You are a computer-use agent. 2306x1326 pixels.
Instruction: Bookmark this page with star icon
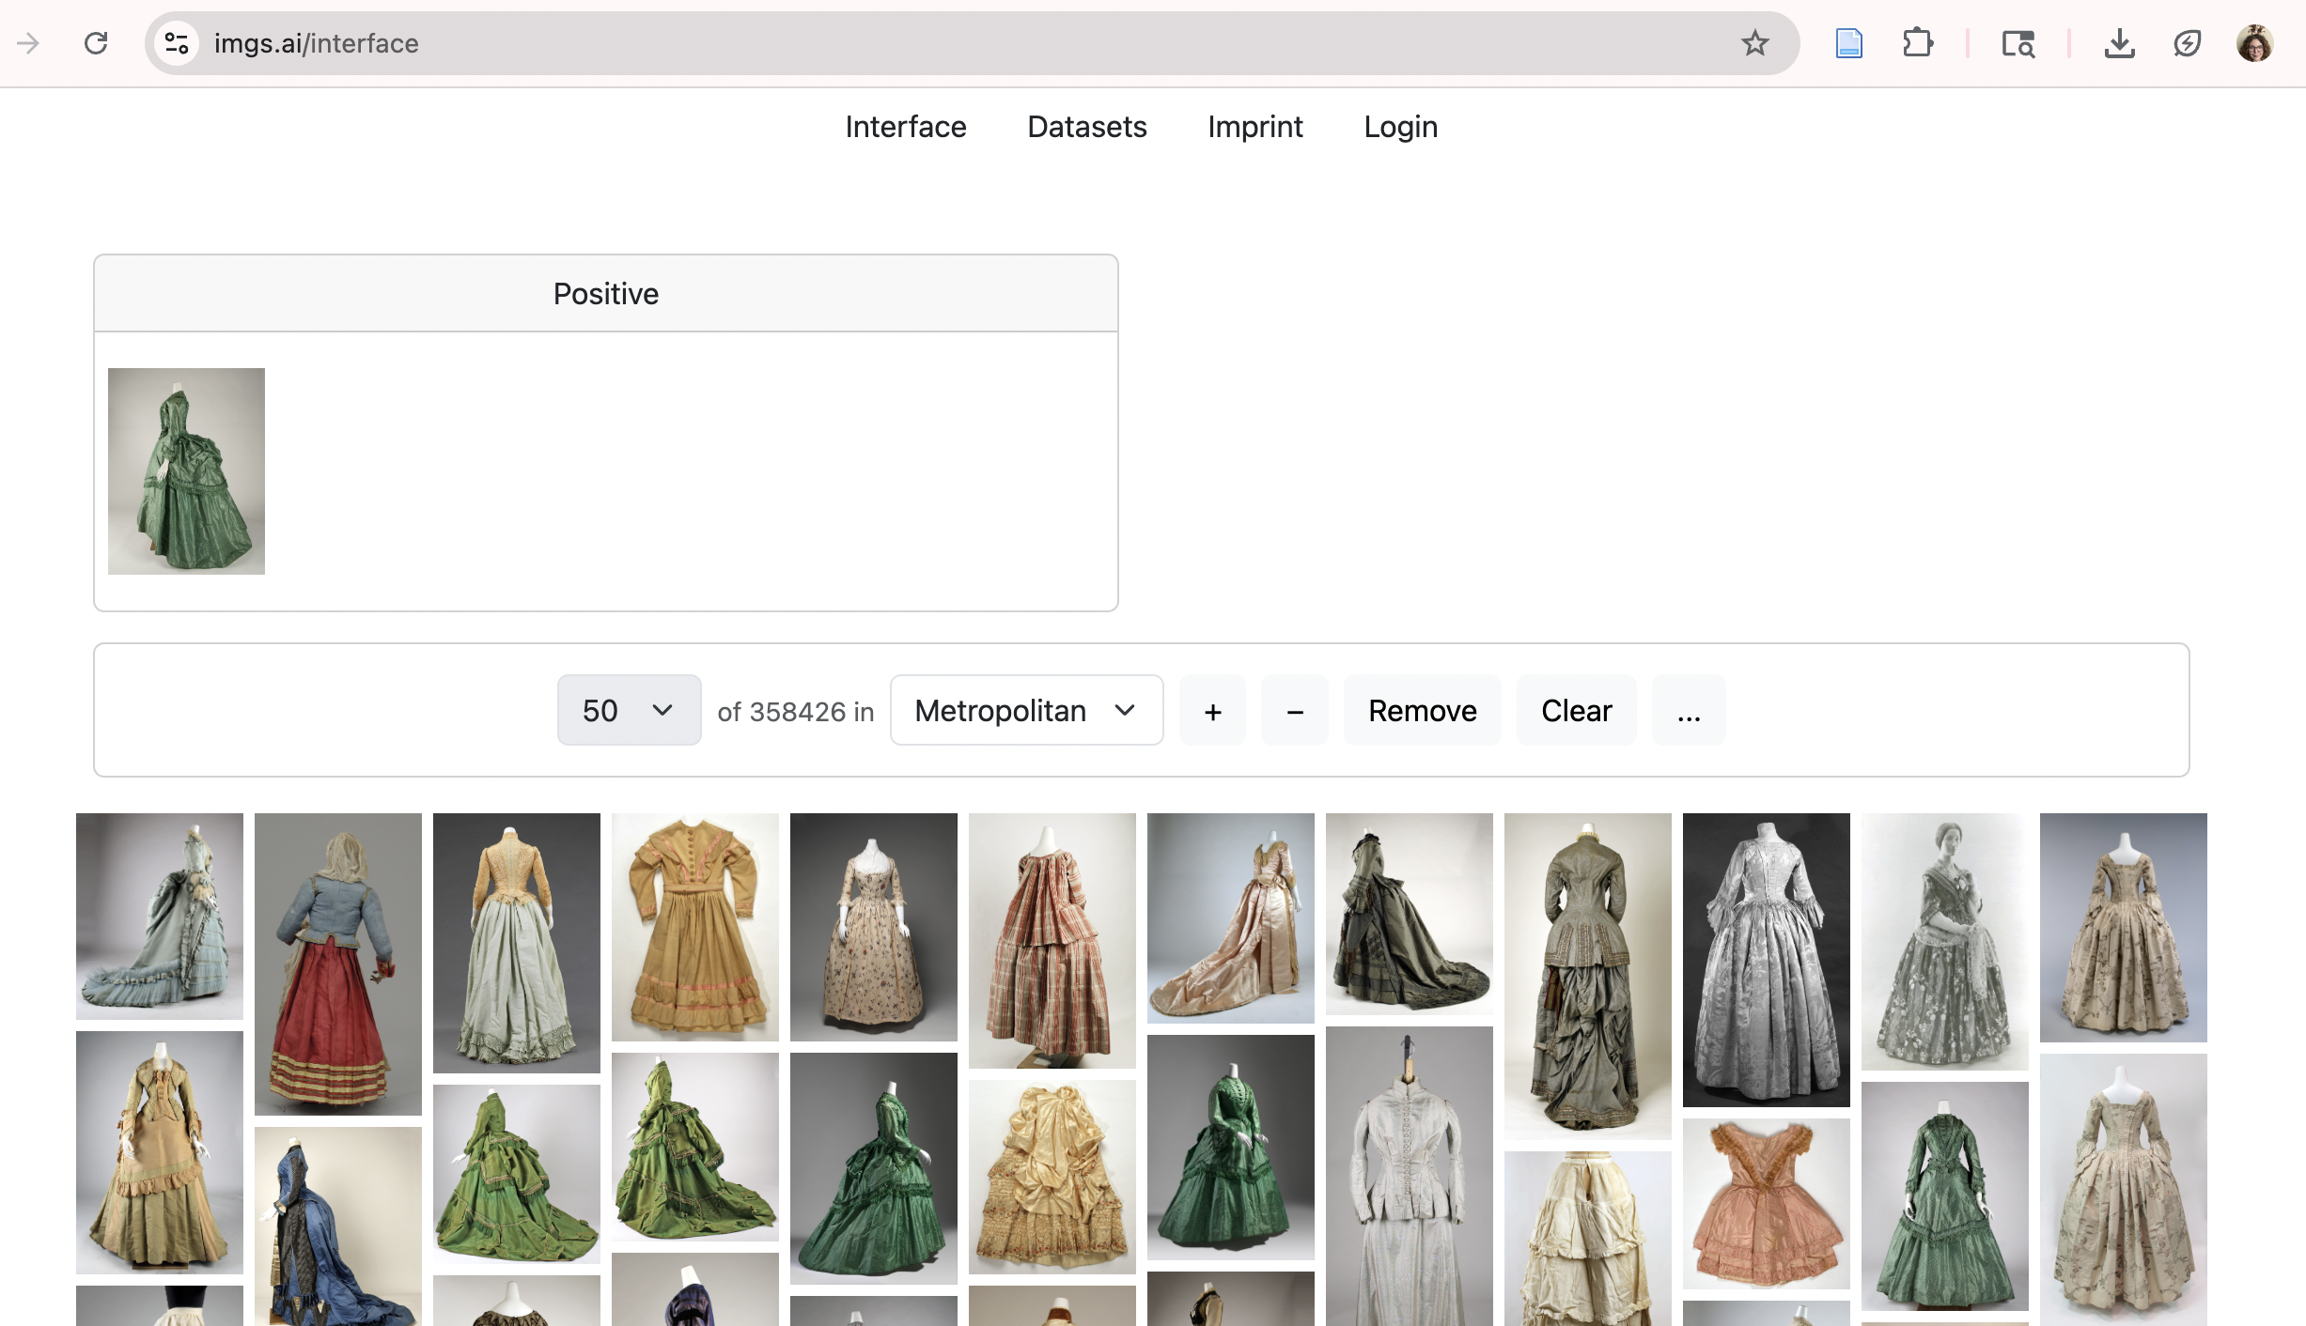coord(1754,43)
